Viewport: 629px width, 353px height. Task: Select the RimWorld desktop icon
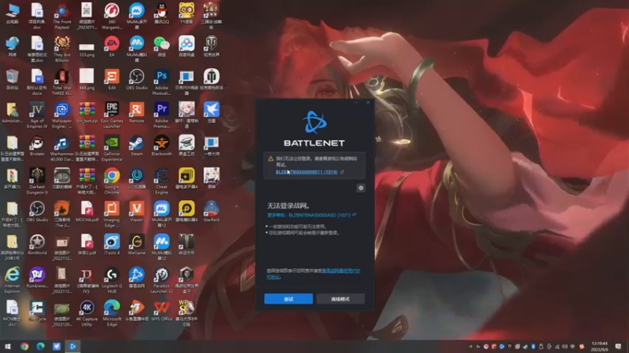37,245
